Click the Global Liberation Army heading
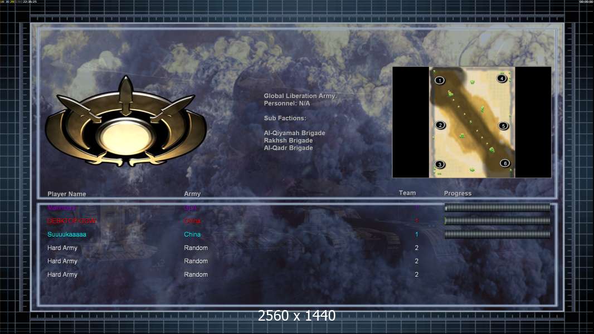The height and width of the screenshot is (334, 594). pyautogui.click(x=300, y=96)
